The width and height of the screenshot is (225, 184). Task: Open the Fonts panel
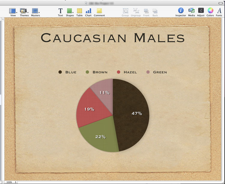(x=219, y=12)
